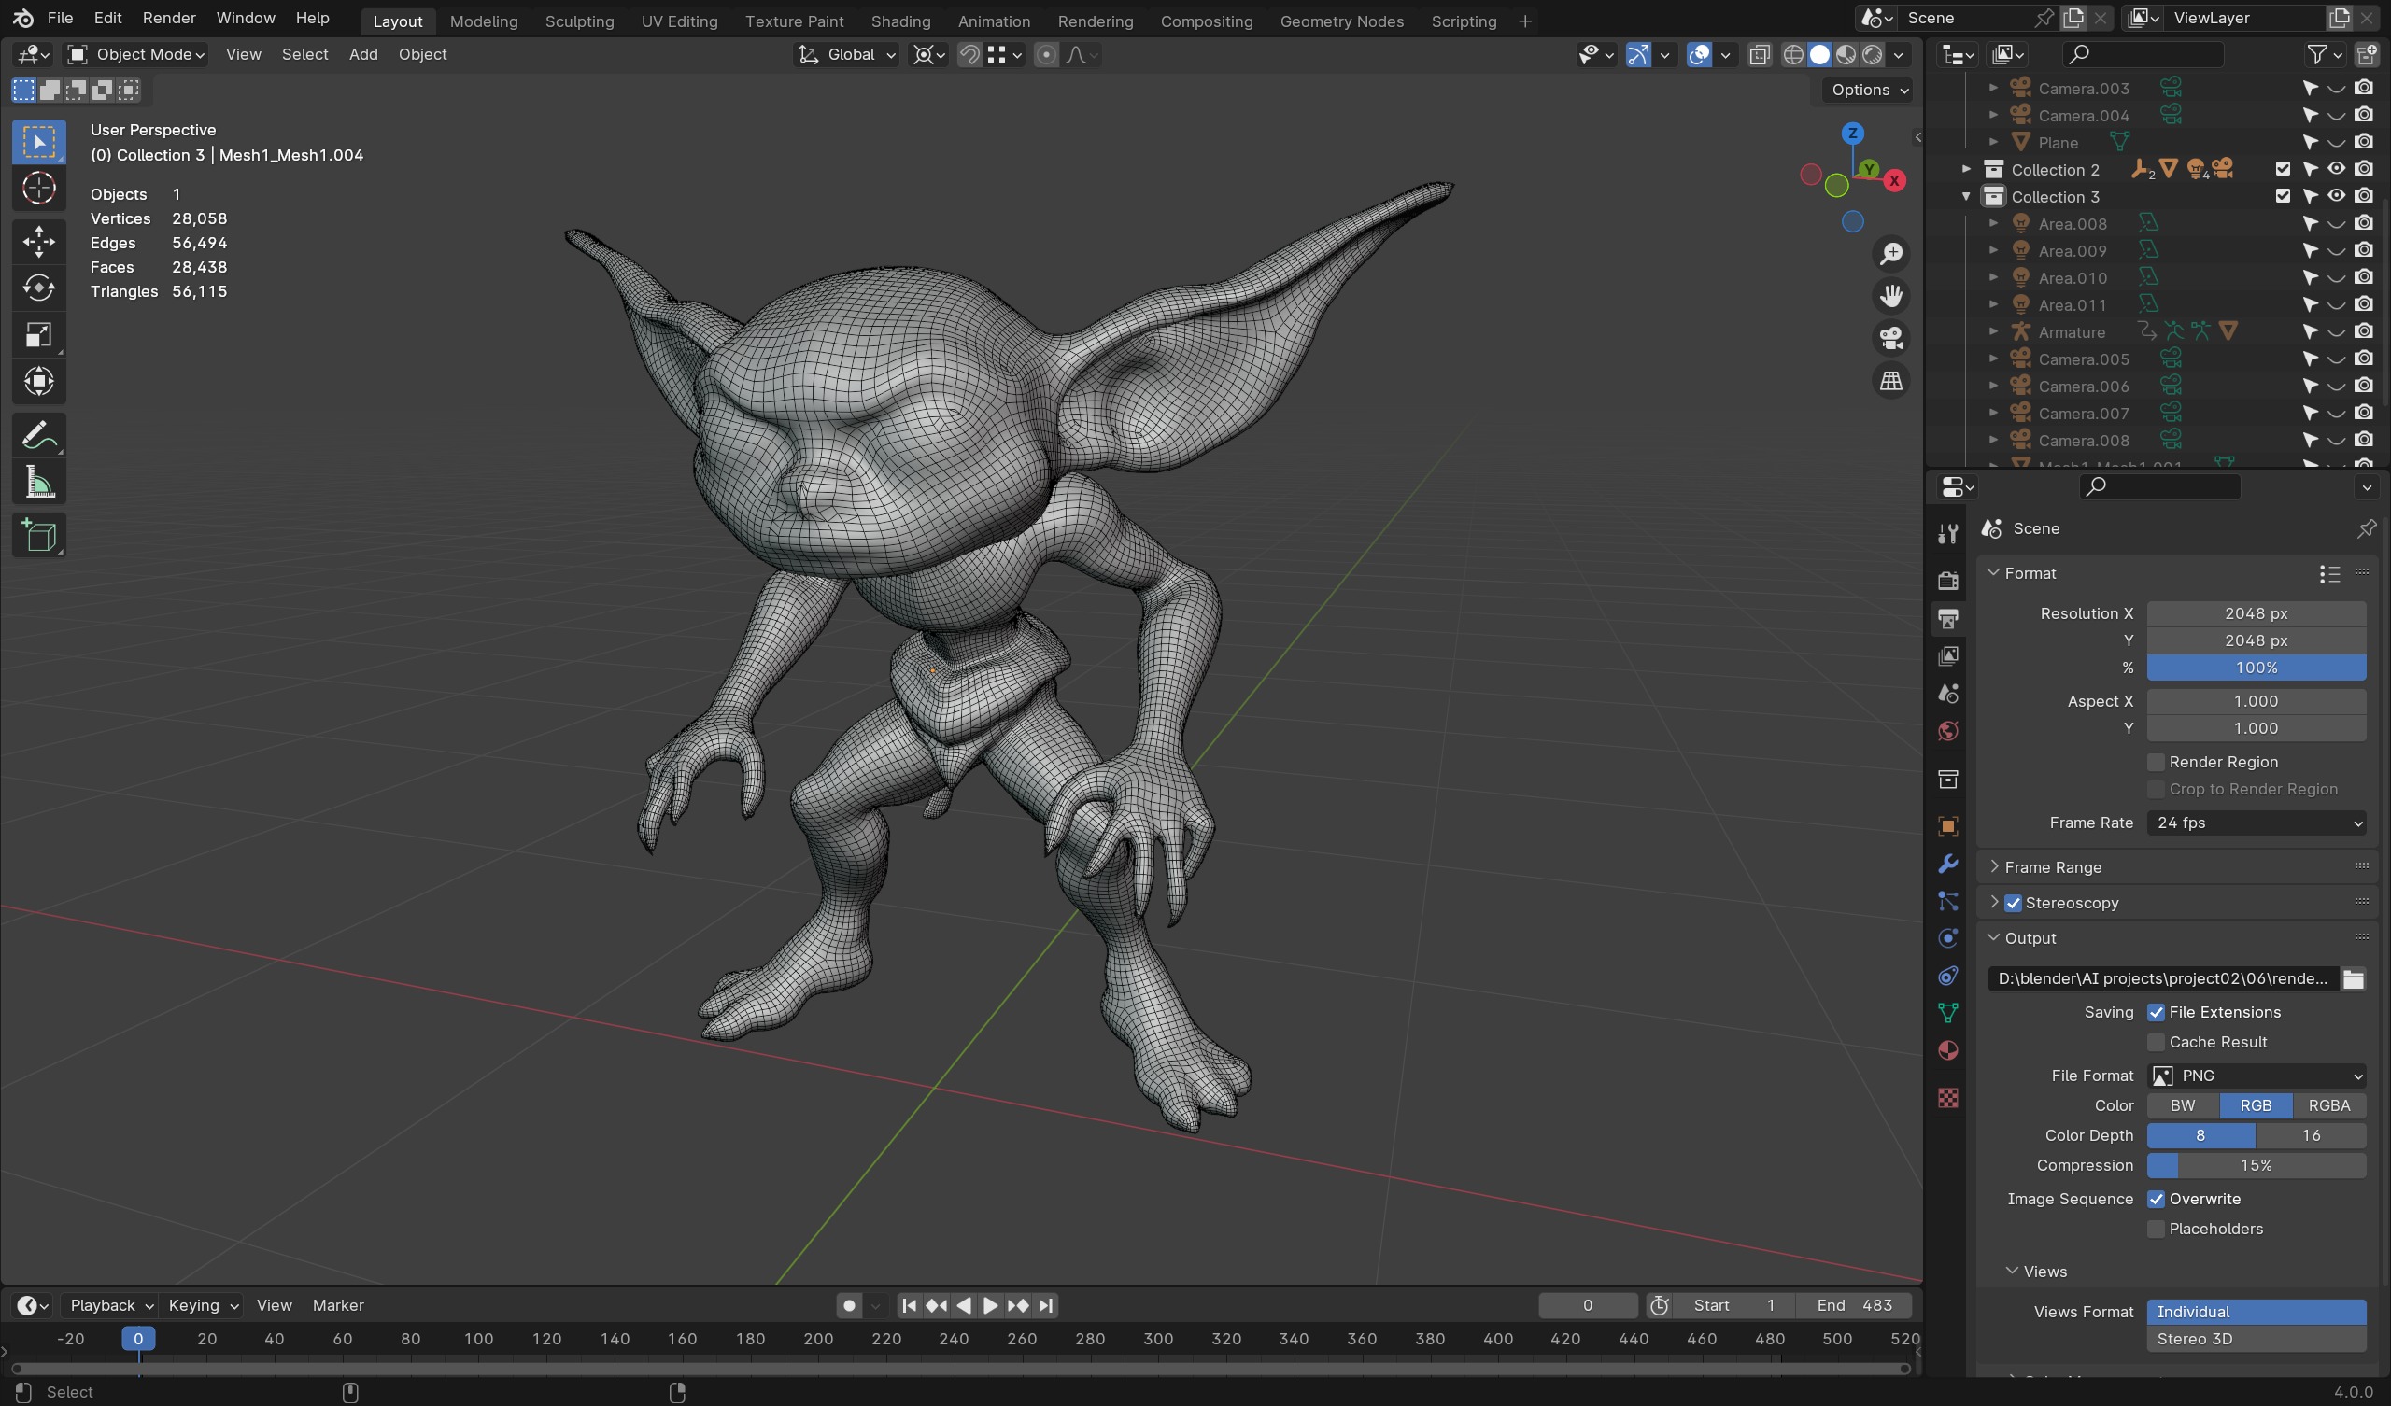Open the Render properties tab

click(x=1948, y=581)
